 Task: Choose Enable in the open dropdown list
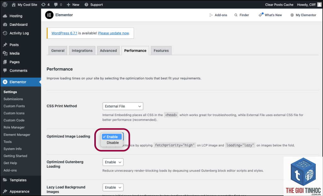[x=112, y=137]
